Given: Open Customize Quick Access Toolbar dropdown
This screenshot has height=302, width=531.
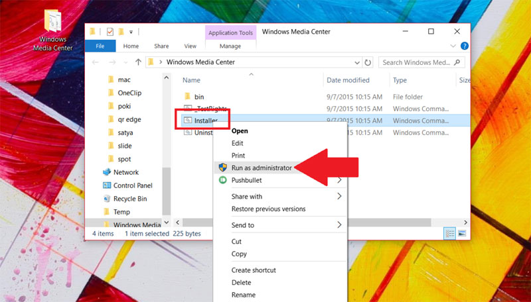Looking at the screenshot, I should click(131, 32).
